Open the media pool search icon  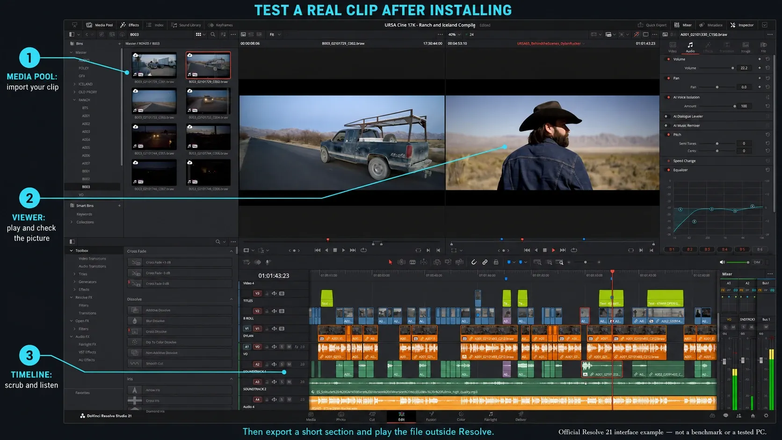click(x=213, y=34)
